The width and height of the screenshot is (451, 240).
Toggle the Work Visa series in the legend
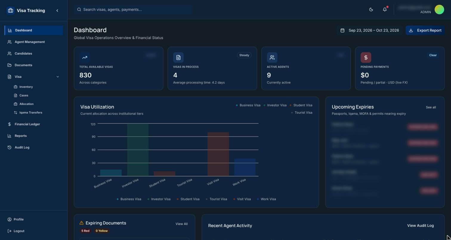(266, 199)
